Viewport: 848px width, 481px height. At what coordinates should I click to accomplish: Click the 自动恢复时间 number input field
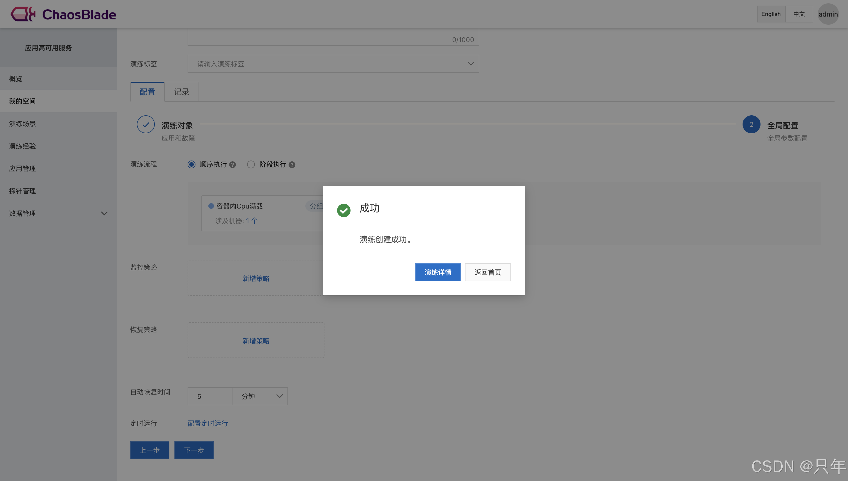210,396
